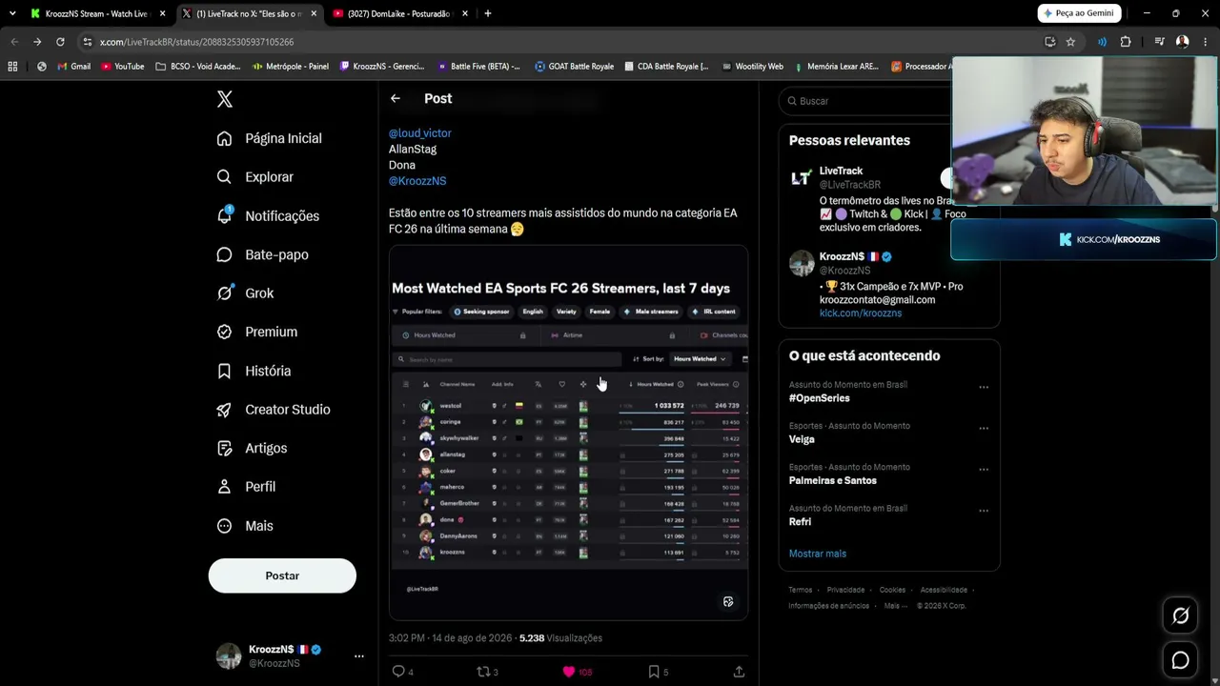Open more options for Veiga trend
This screenshot has width=1220, height=686.
point(984,428)
